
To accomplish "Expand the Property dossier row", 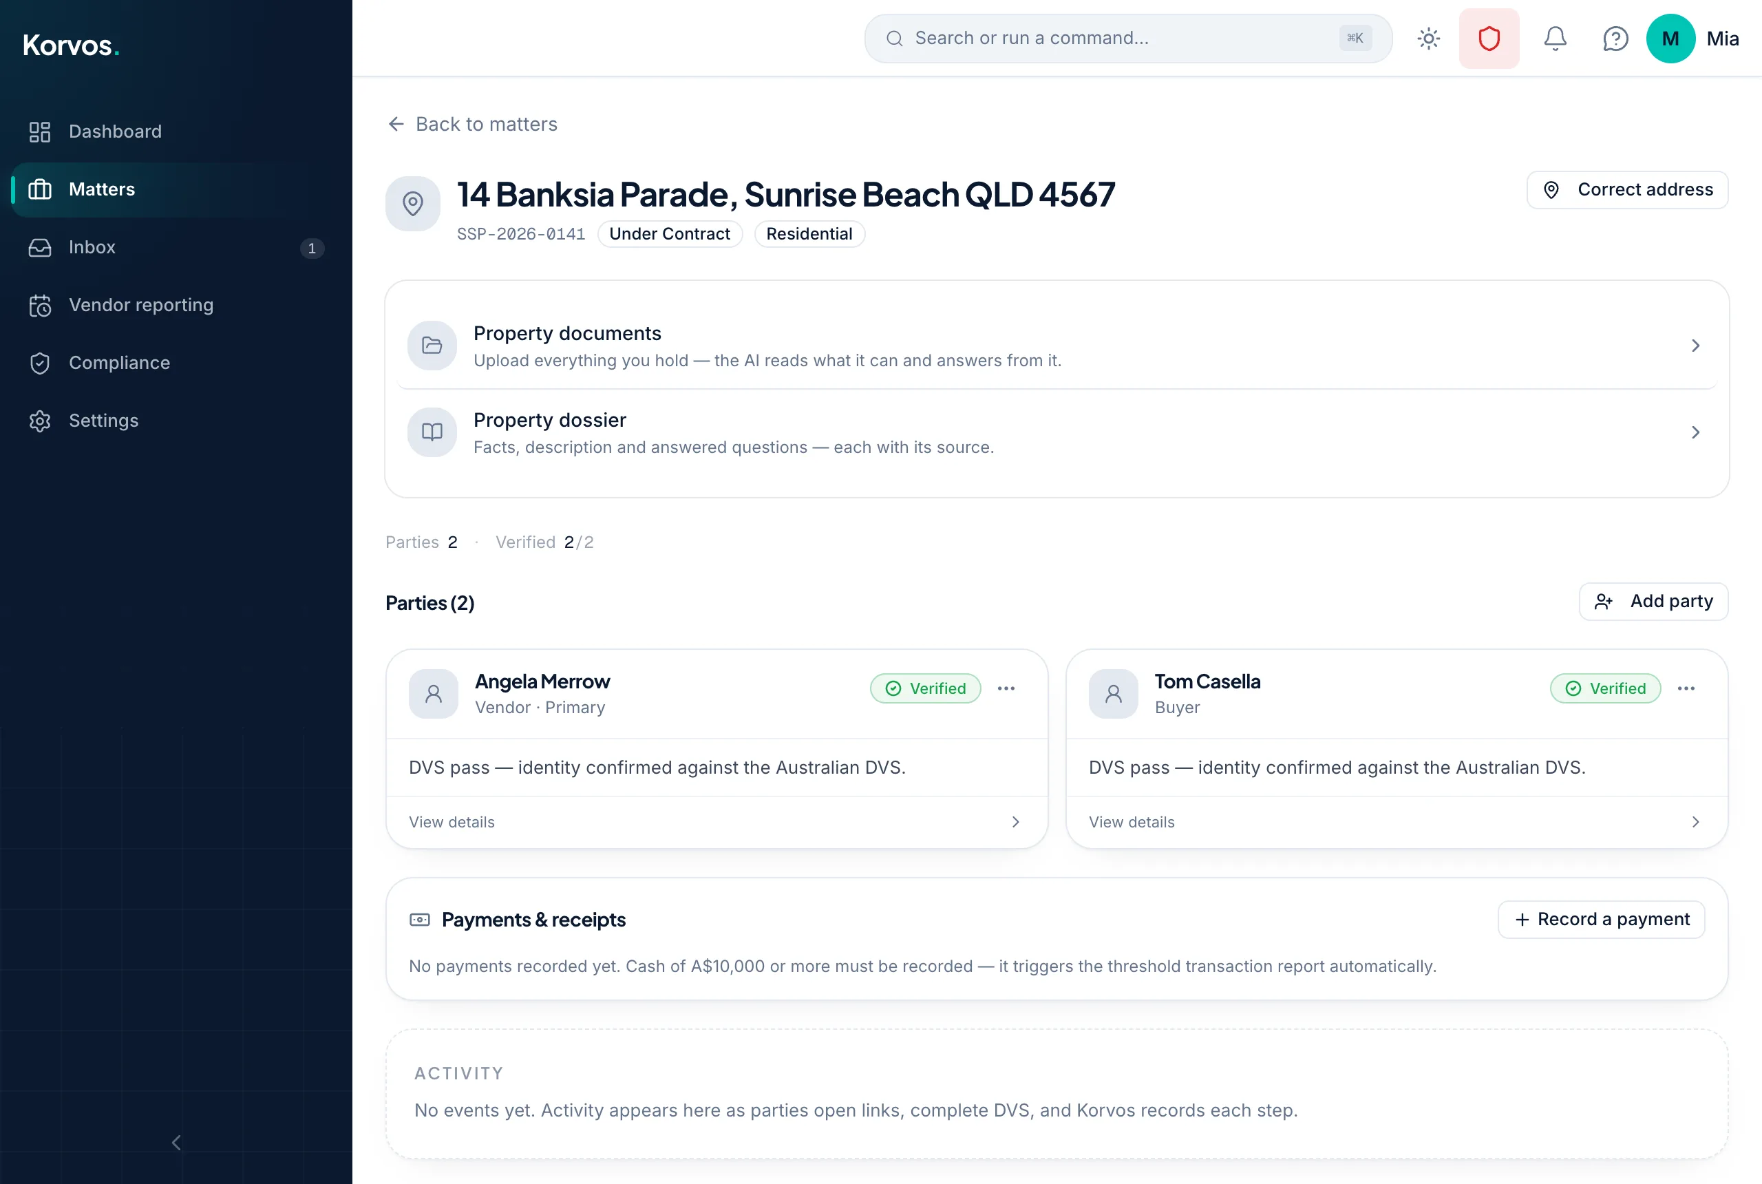I will click(1056, 433).
